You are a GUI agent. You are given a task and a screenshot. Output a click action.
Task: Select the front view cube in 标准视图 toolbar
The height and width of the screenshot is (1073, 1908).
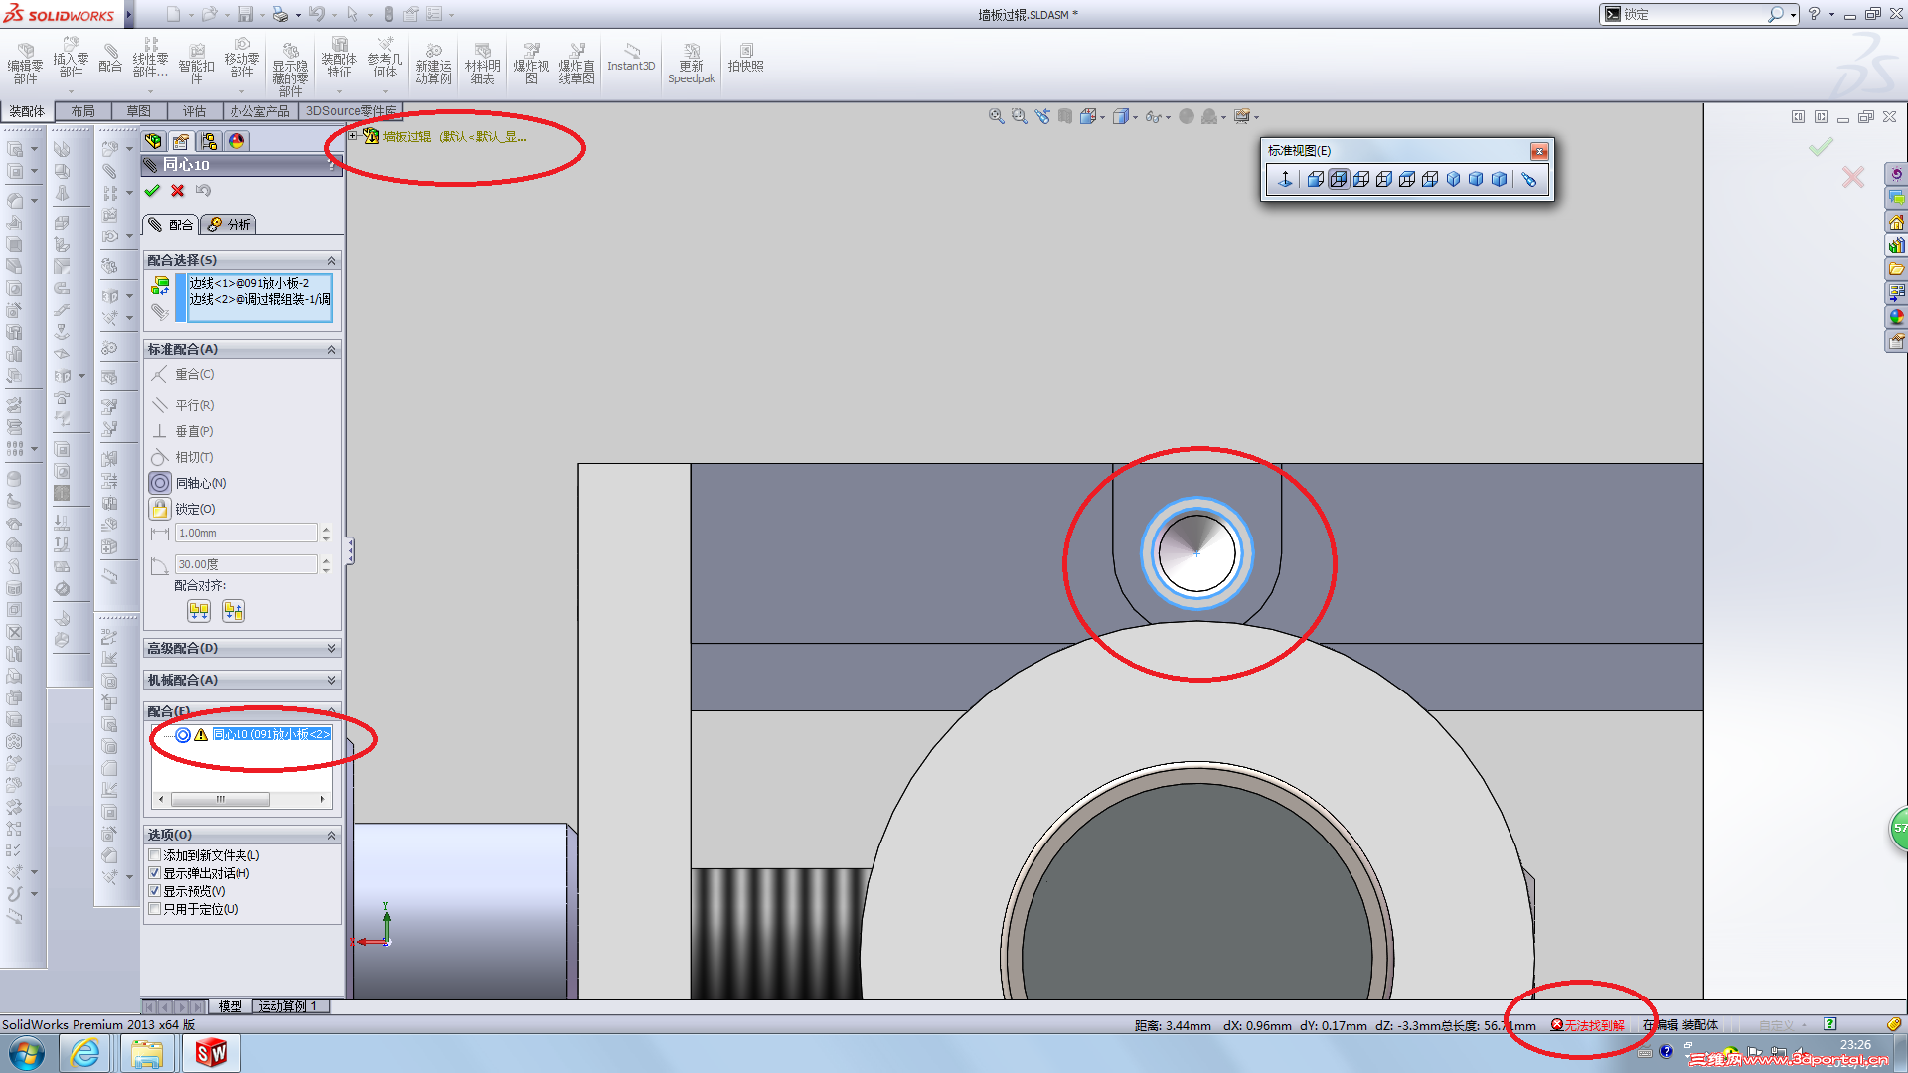coord(1315,179)
